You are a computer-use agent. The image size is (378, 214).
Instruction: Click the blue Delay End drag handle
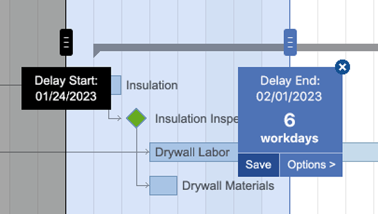tap(290, 42)
